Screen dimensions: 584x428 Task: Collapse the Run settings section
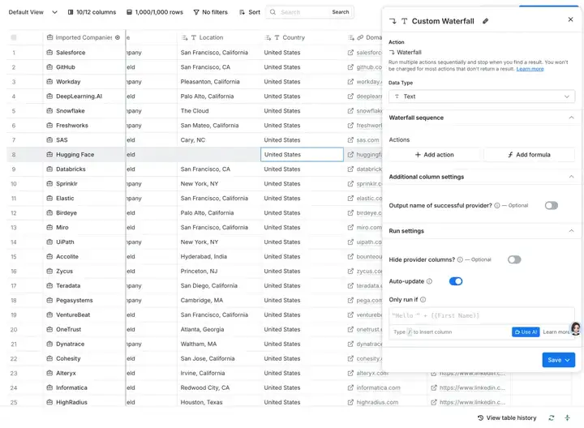pyautogui.click(x=571, y=231)
